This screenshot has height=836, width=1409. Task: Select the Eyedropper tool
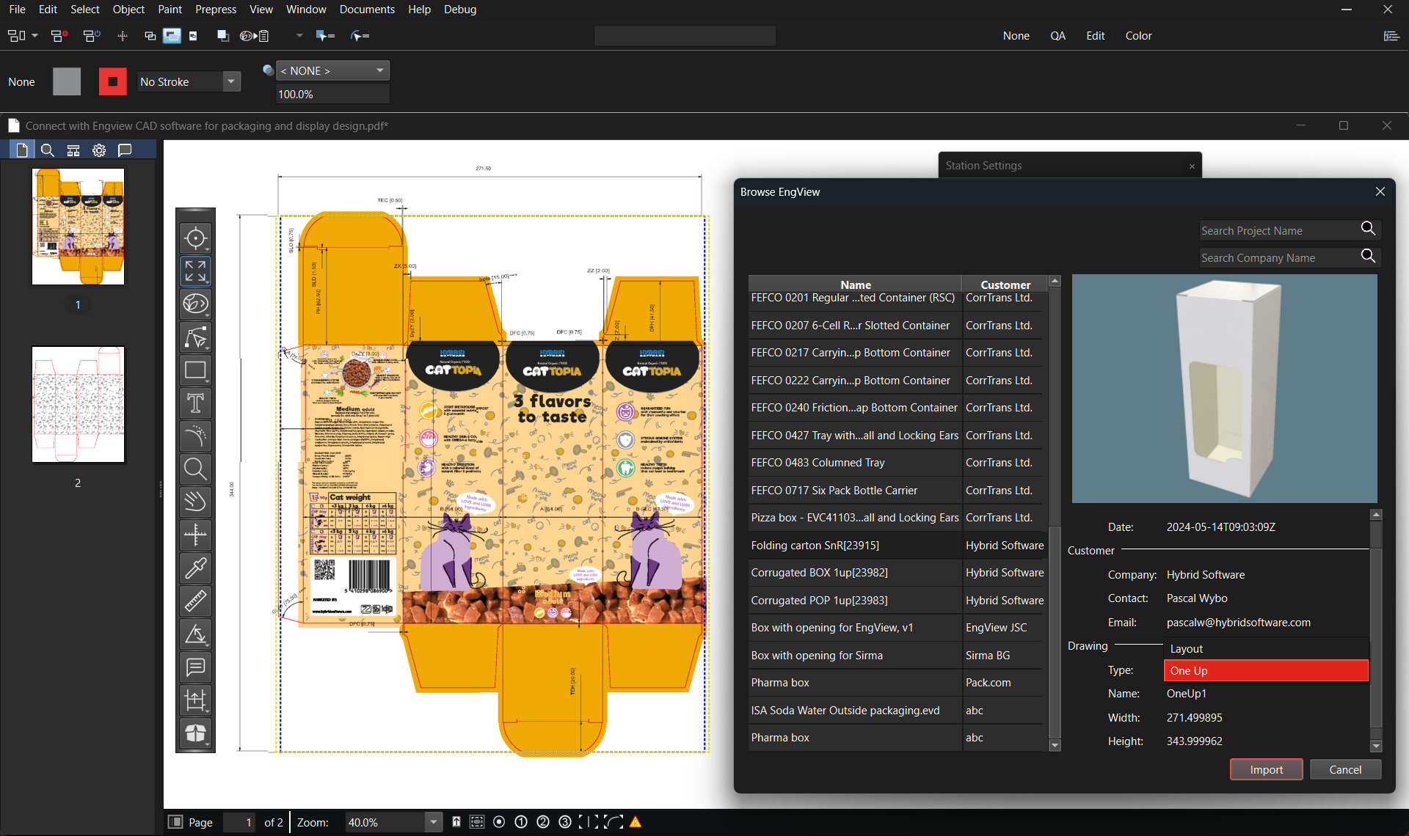click(195, 568)
